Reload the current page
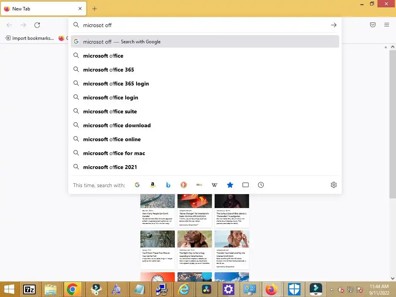This screenshot has width=396, height=297. click(37, 25)
